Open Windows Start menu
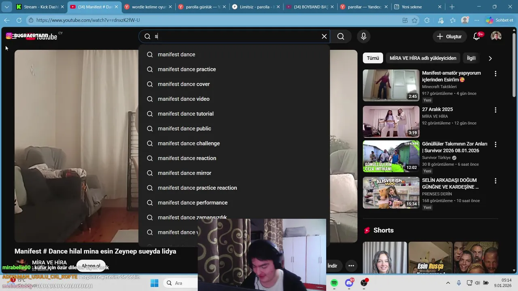 click(x=154, y=283)
